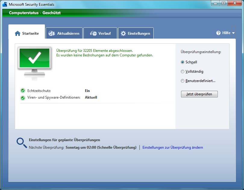
Task: Open the Aktualisieren tab
Action: tap(64, 33)
